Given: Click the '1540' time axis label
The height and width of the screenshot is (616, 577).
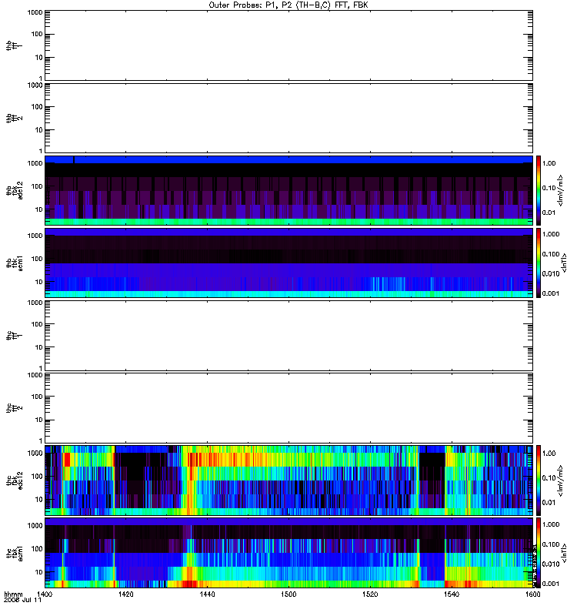Looking at the screenshot, I should pos(452,594).
